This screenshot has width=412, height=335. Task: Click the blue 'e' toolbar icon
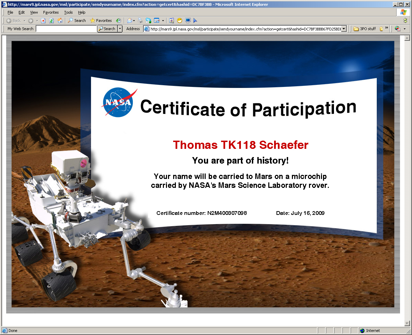point(172,21)
